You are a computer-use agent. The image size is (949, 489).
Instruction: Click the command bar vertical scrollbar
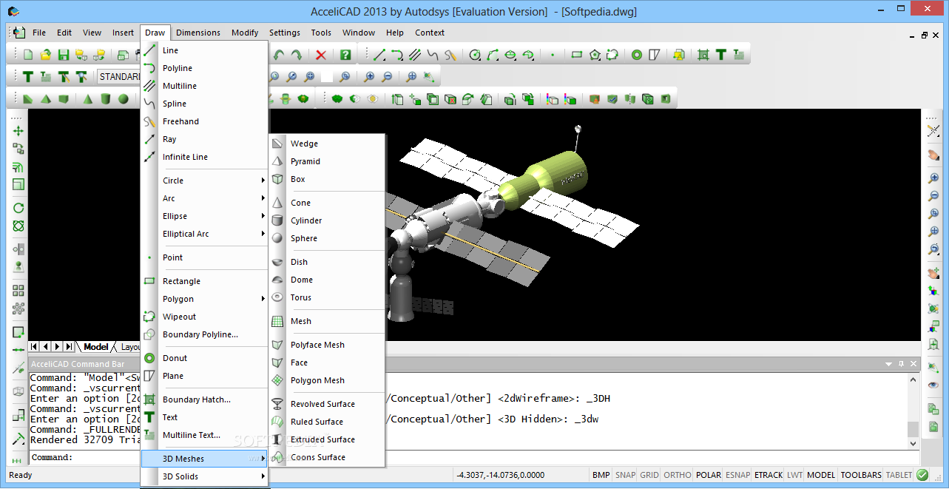pyautogui.click(x=913, y=411)
